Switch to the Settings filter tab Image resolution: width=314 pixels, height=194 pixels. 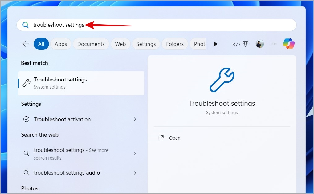pyautogui.click(x=146, y=44)
